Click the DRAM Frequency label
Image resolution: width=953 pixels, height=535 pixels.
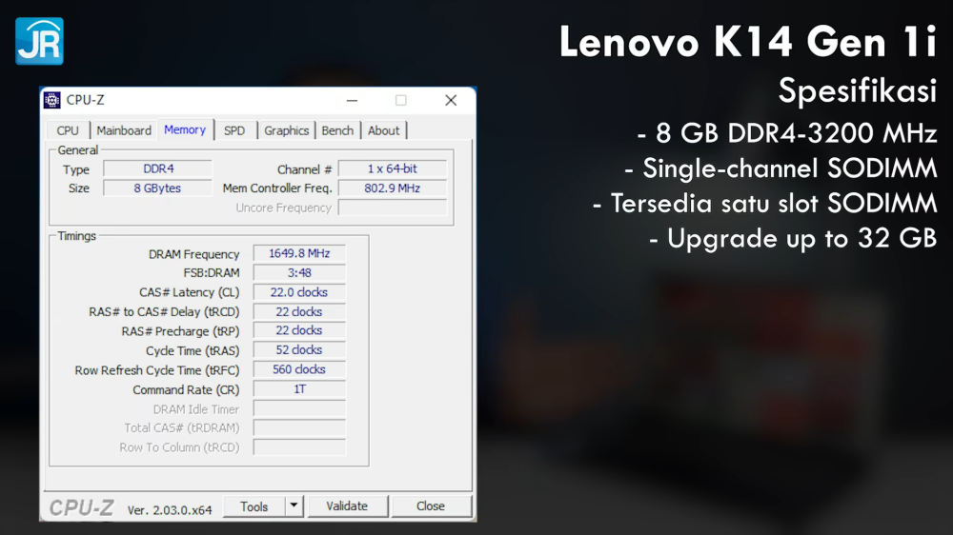[193, 254]
